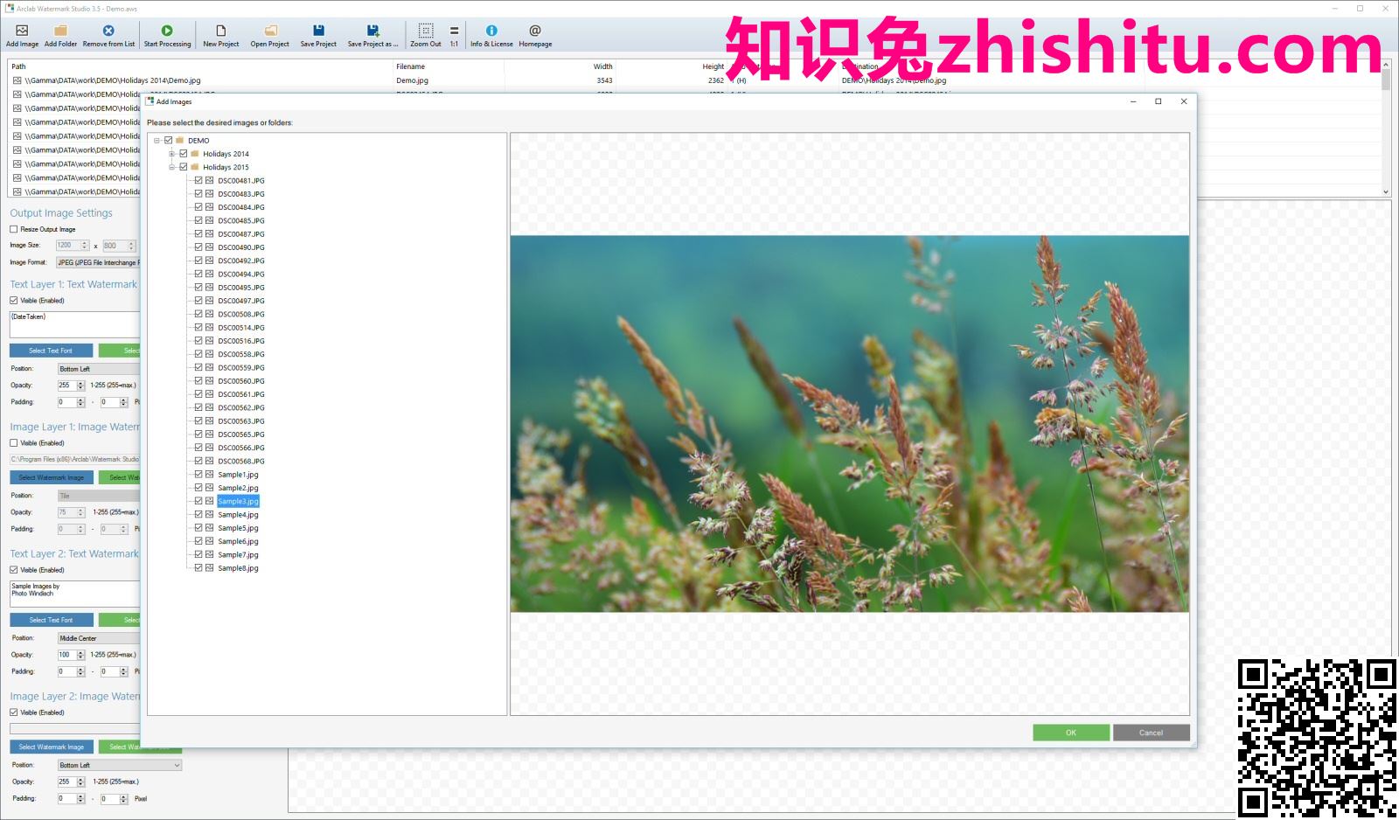The image size is (1399, 820).
Task: Expand the Holidays 2014 tree node
Action: 172,154
